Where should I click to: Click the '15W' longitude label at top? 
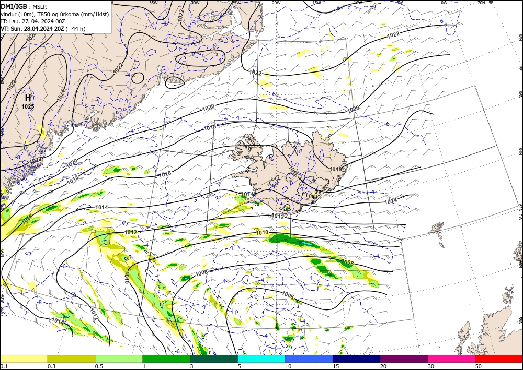tap(317, 3)
